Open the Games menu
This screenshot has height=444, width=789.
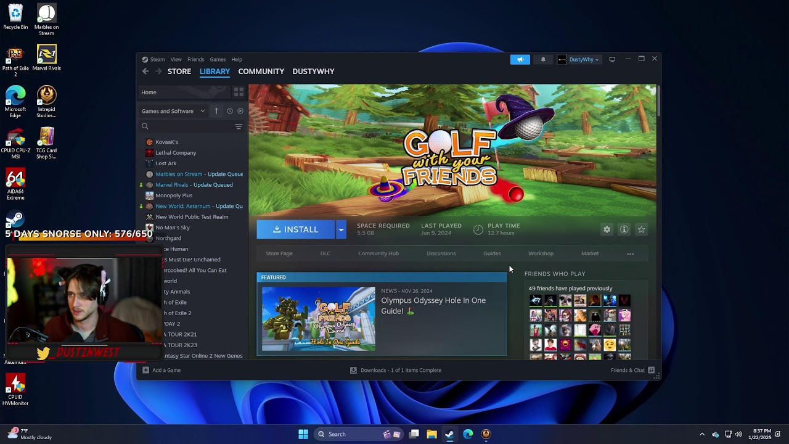tap(218, 59)
